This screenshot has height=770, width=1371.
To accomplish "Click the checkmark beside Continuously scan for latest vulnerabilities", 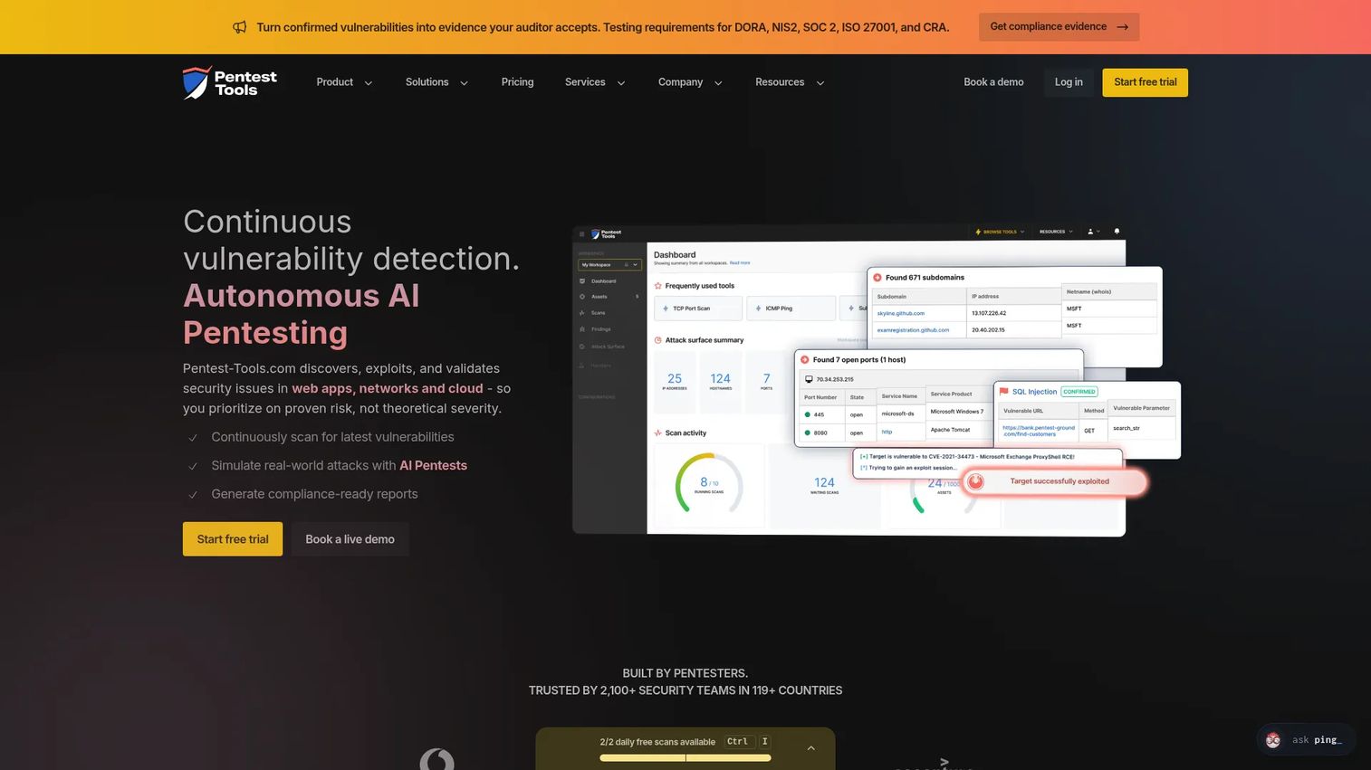I will click(193, 438).
